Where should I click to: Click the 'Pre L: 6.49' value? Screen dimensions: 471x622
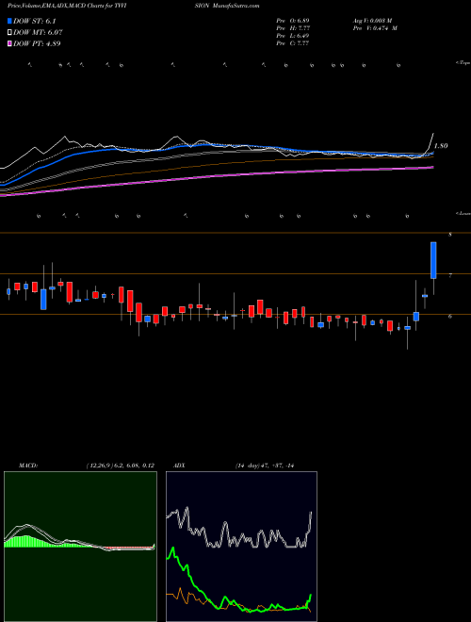pos(293,35)
